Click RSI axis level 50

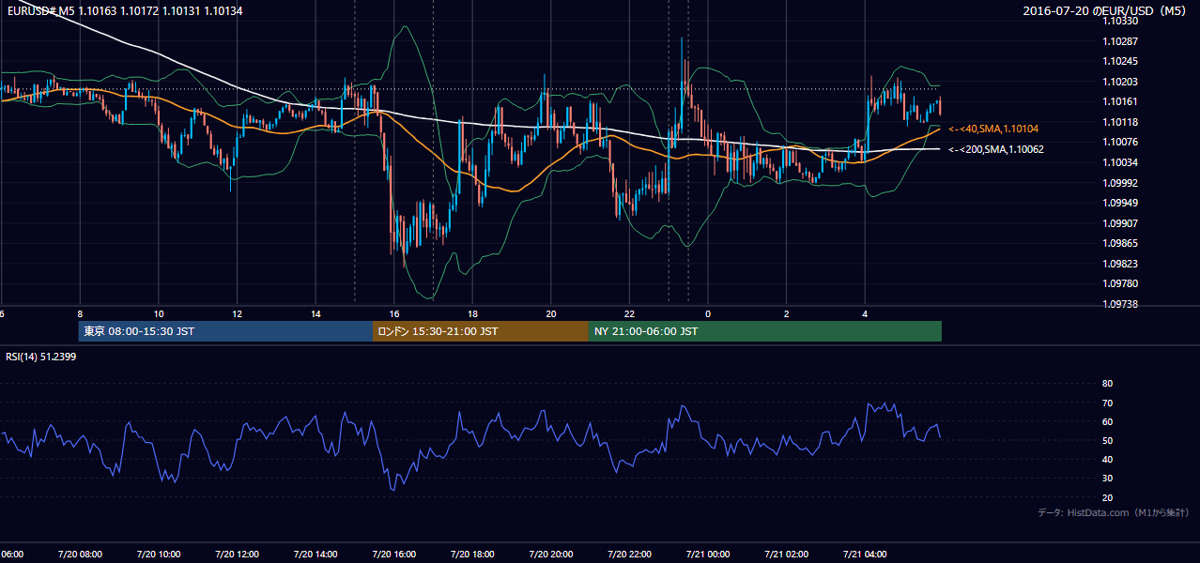click(1107, 440)
